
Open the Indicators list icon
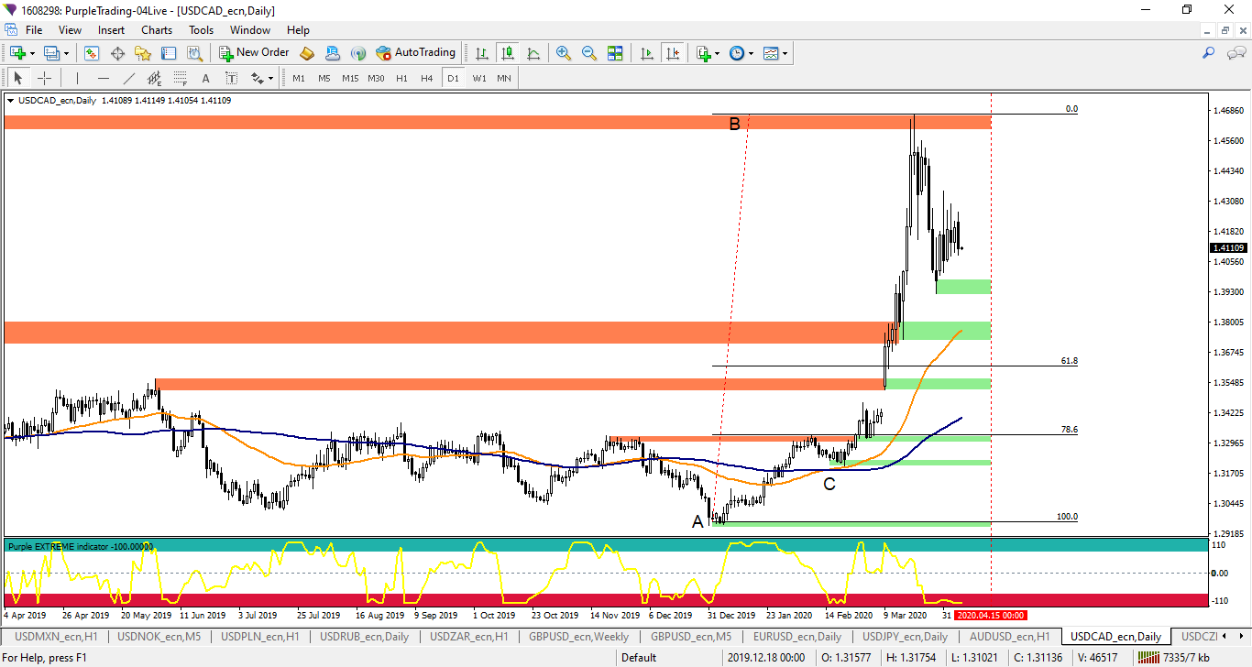[703, 53]
